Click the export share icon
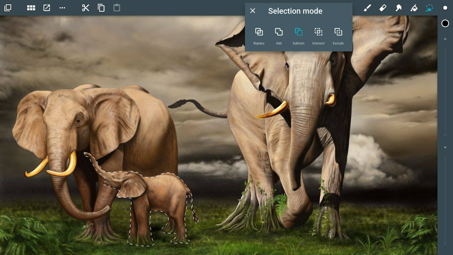Viewport: 453px width, 255px height. click(x=47, y=8)
